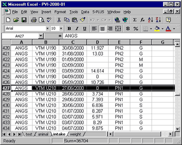The width and height of the screenshot is (182, 145).
Task: Toggle Bold formatting
Action: (69, 28)
